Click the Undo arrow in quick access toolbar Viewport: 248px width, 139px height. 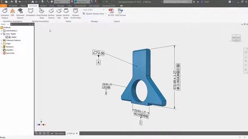(x=20, y=2)
